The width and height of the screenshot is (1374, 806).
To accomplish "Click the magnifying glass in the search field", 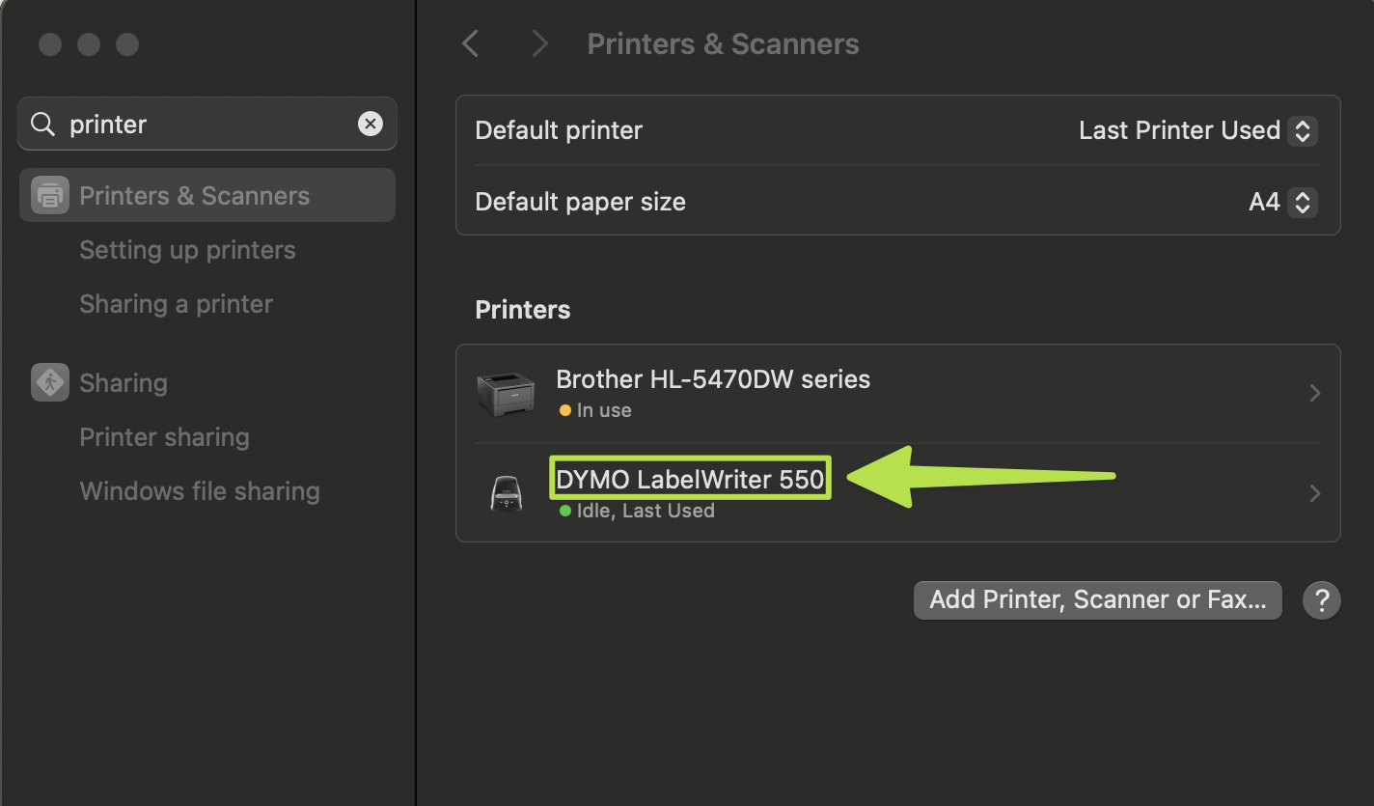I will pyautogui.click(x=42, y=124).
